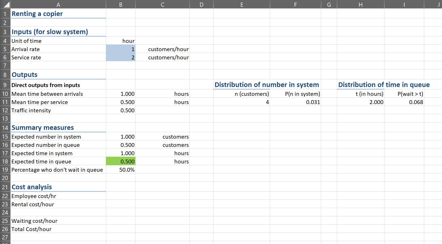Click Expected number in queue value 0.500
Image resolution: width=442 pixels, height=244 pixels.
point(121,145)
